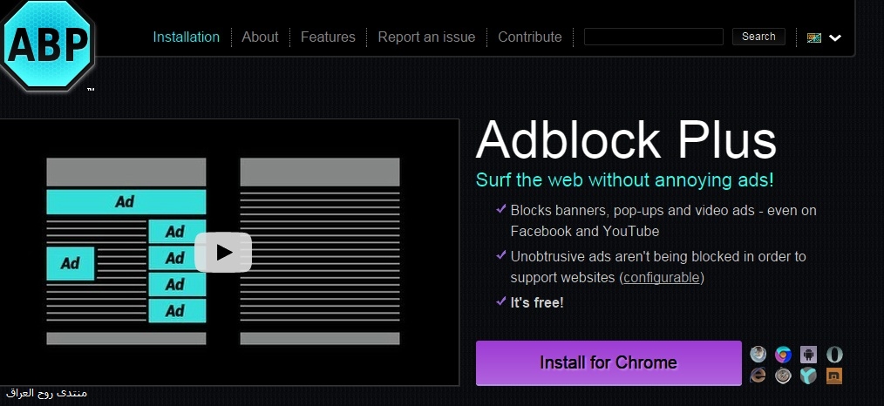Screen dimensions: 884x406
Task: Click the Install for Chrome button
Action: click(609, 362)
